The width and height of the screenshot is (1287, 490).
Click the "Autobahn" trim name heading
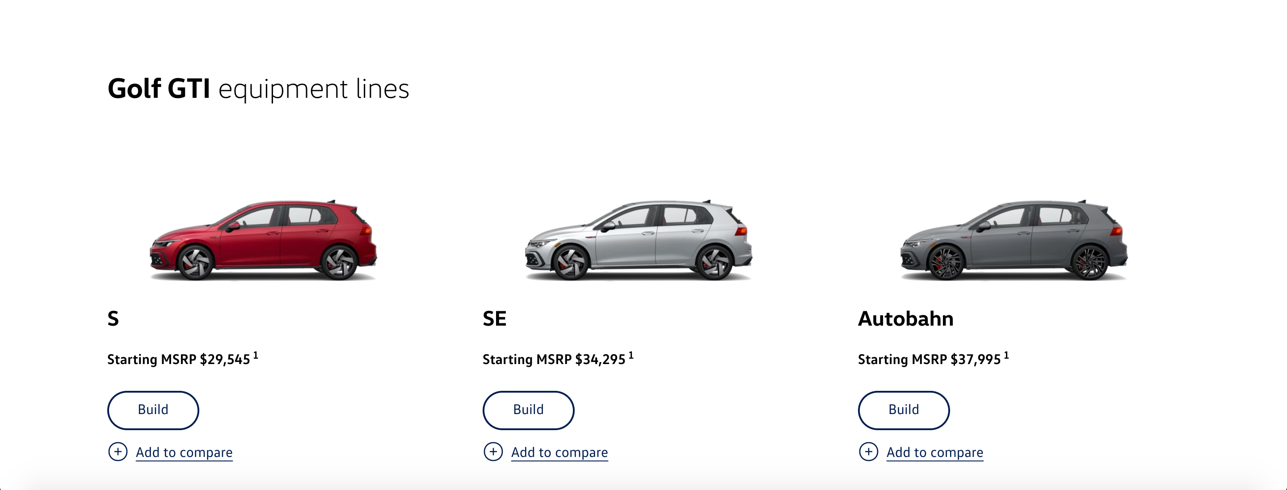coord(905,318)
